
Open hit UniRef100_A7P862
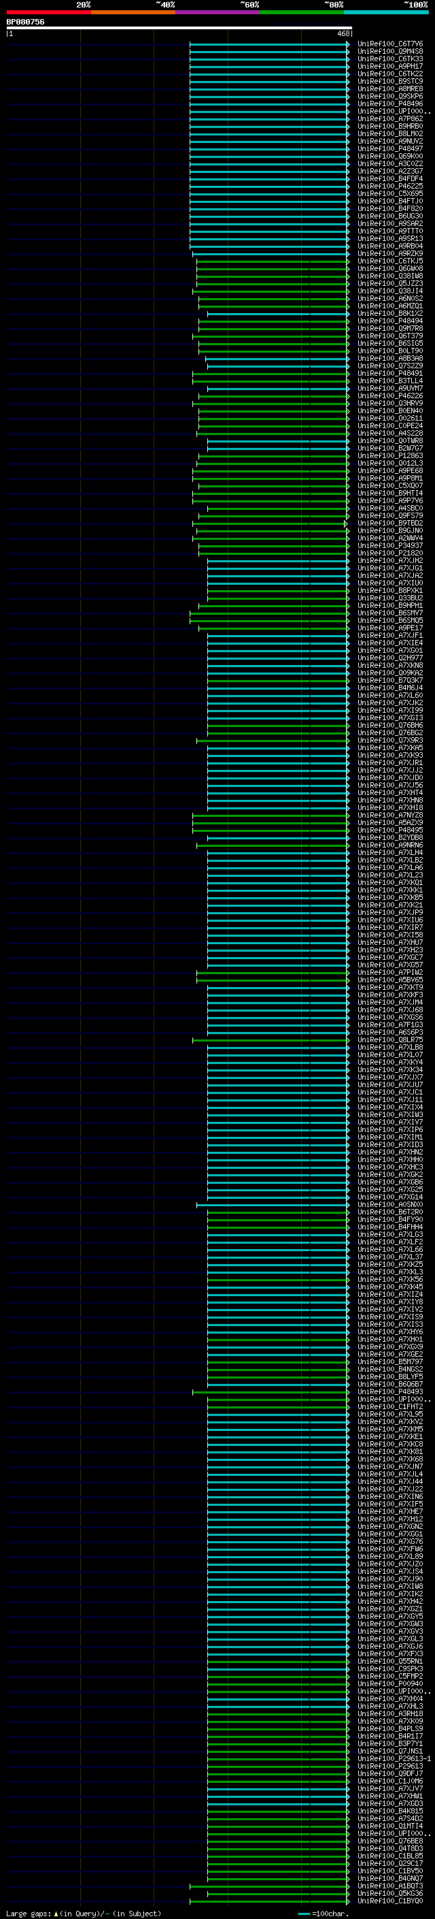pos(390,119)
